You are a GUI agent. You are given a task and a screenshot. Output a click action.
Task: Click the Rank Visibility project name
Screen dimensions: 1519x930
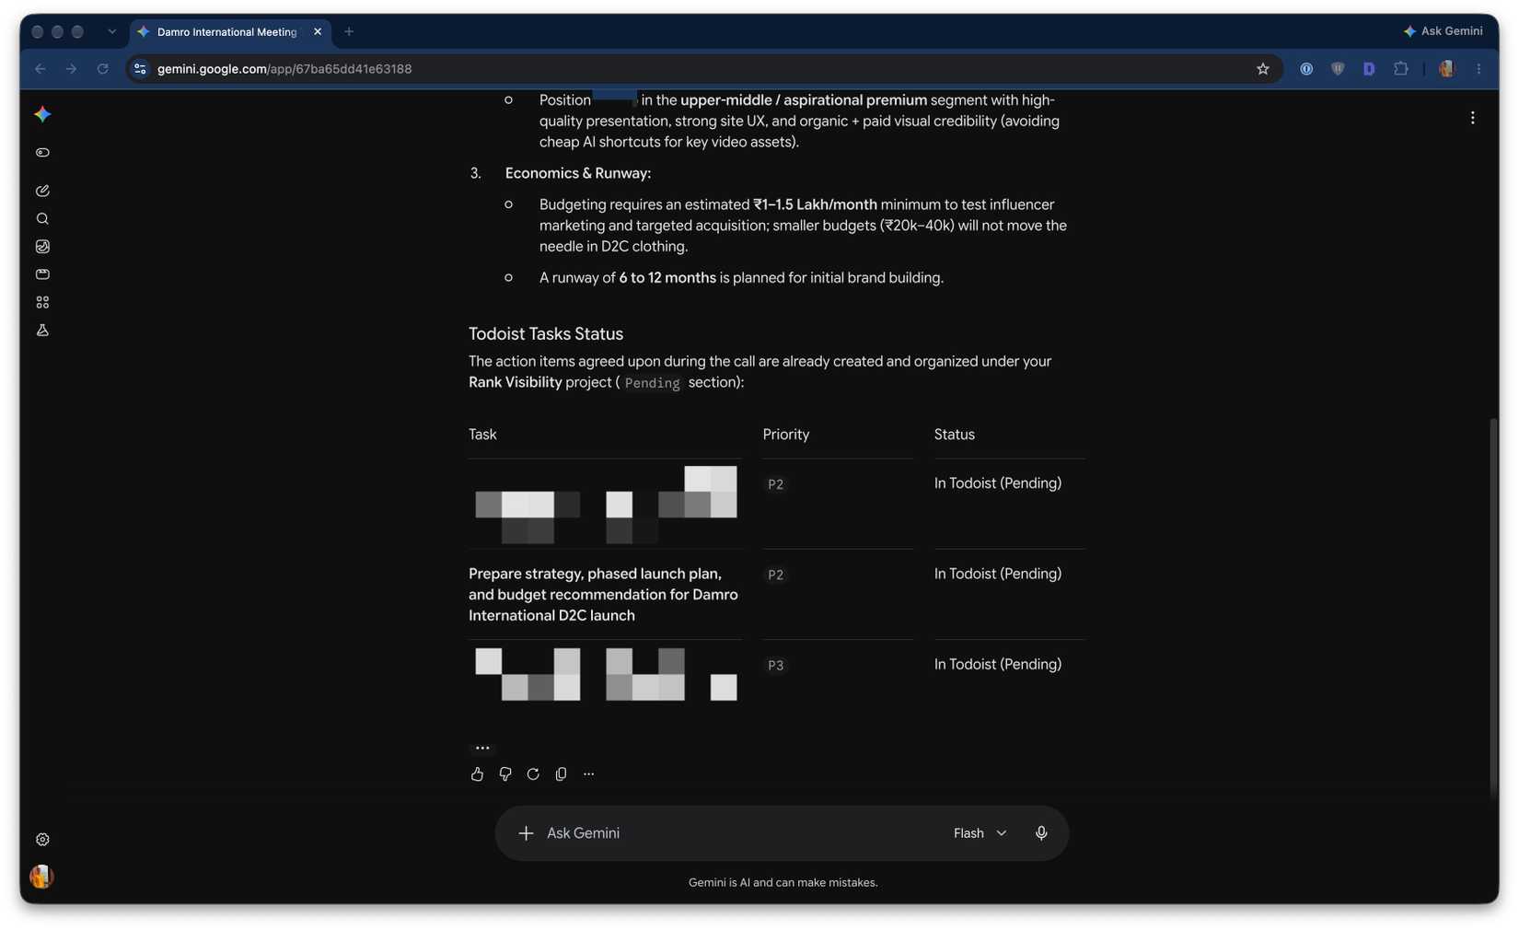515,382
